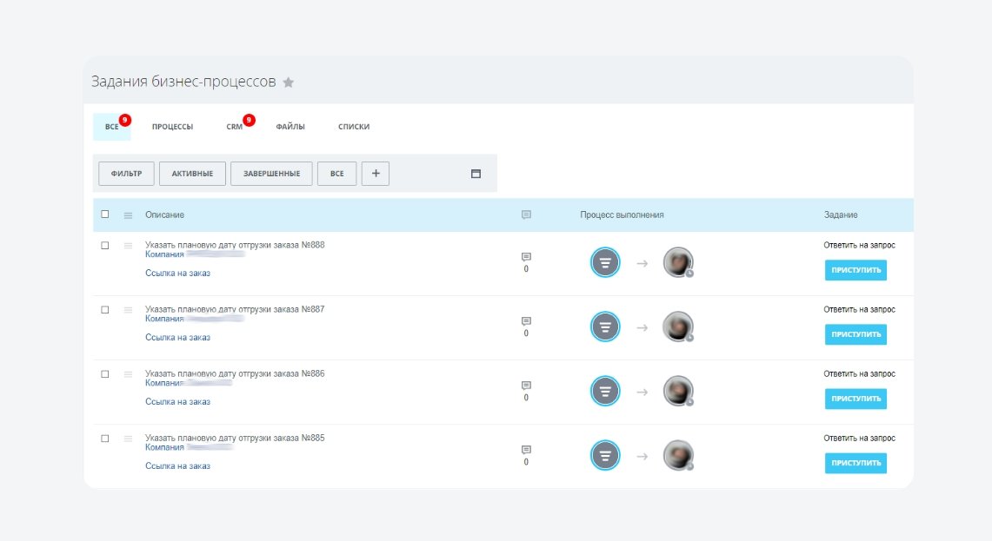
Task: Check the box for order №886
Action: pyautogui.click(x=105, y=374)
